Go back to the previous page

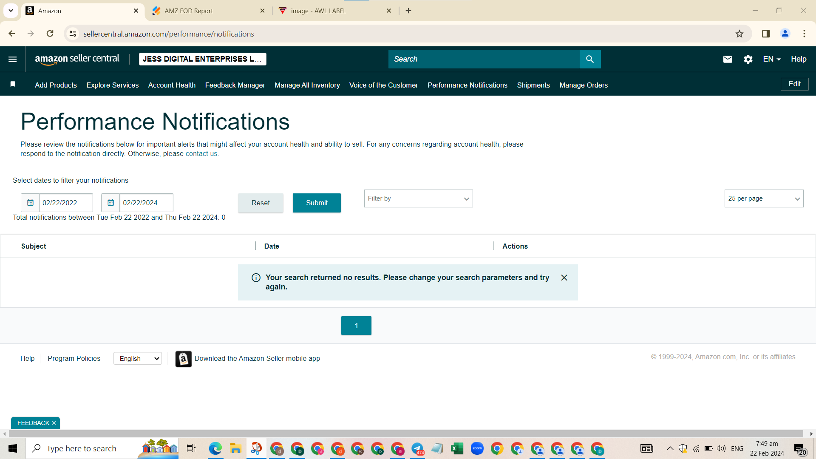point(12,34)
